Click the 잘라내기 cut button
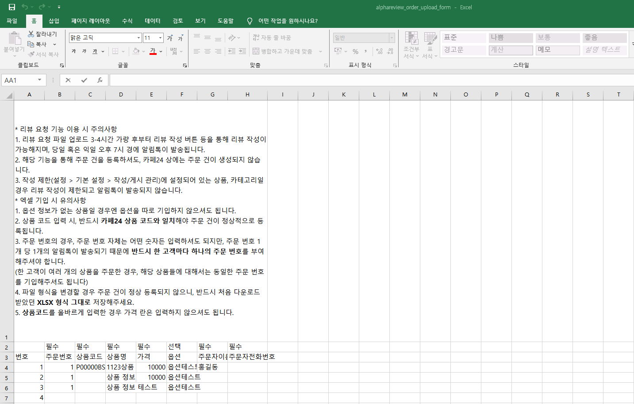634x404 pixels. (x=42, y=34)
